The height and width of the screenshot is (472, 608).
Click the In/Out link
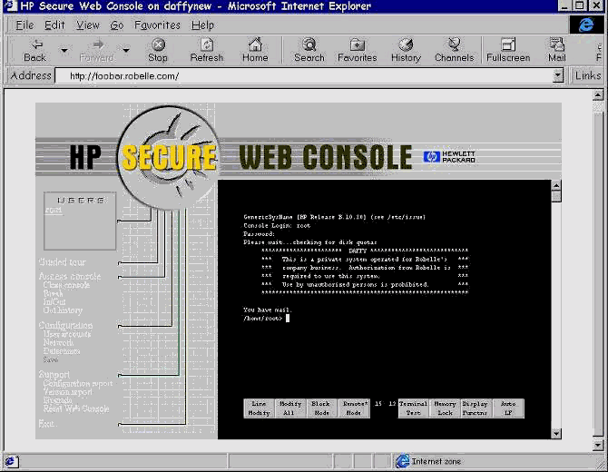click(54, 301)
